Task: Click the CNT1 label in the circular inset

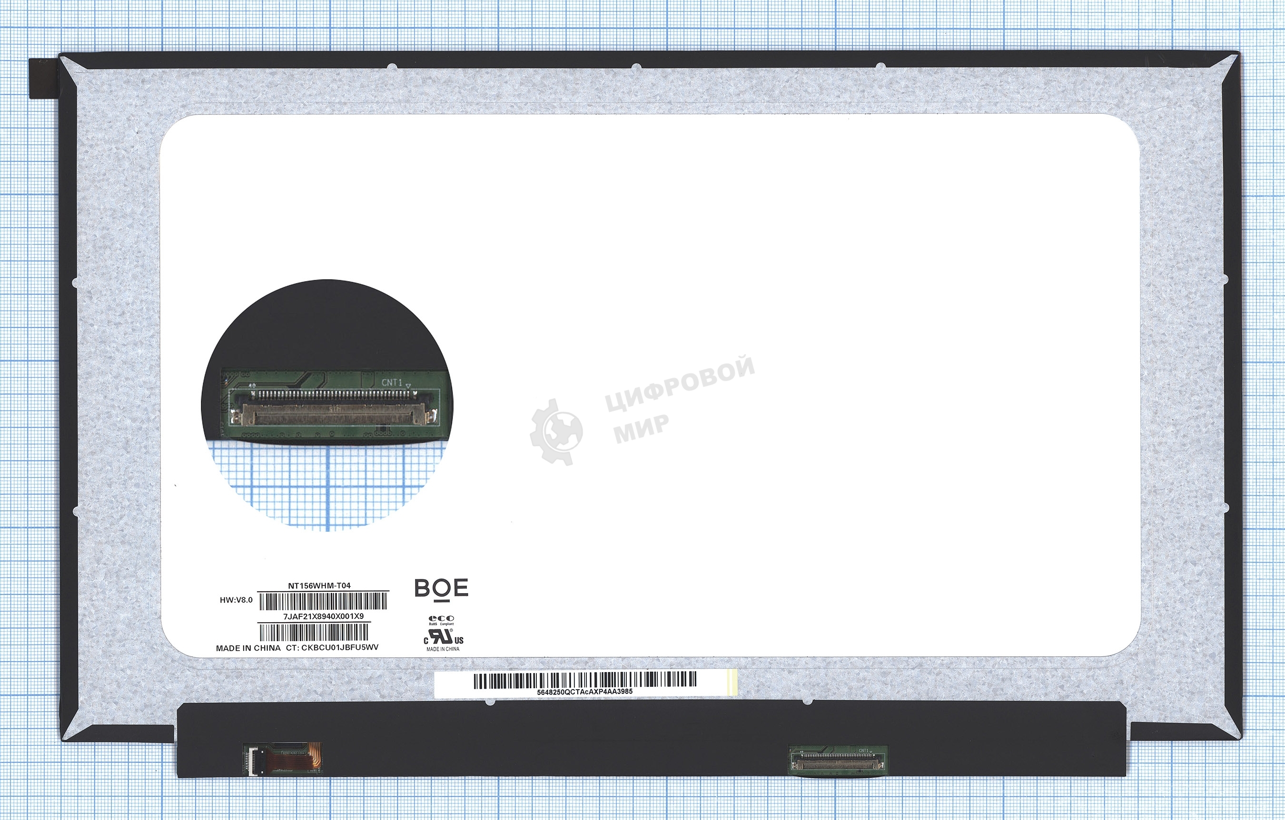Action: [392, 383]
